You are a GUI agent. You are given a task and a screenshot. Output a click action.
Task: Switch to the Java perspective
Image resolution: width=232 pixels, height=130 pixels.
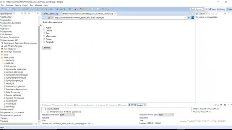[212, 9]
